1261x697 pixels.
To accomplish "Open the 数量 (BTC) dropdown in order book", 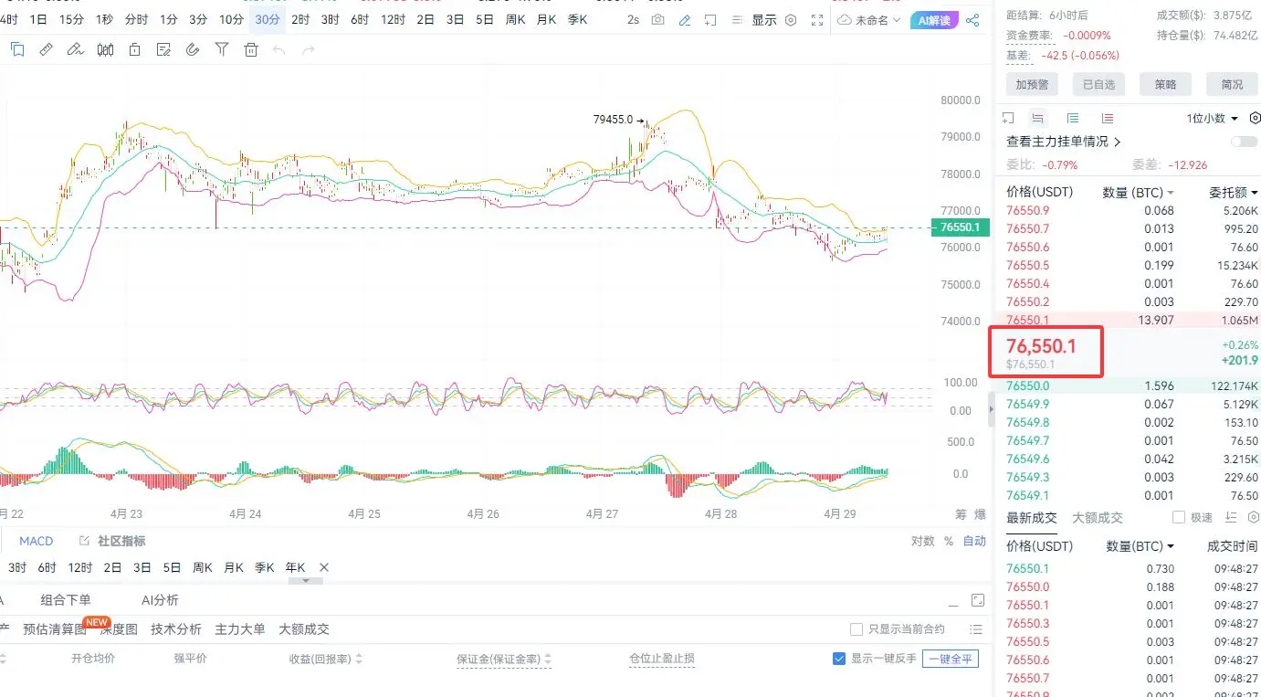I will 1139,193.
